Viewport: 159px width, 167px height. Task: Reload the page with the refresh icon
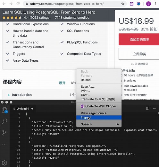(18, 4)
